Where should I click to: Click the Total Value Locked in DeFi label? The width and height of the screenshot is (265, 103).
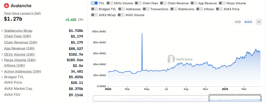click(22, 13)
